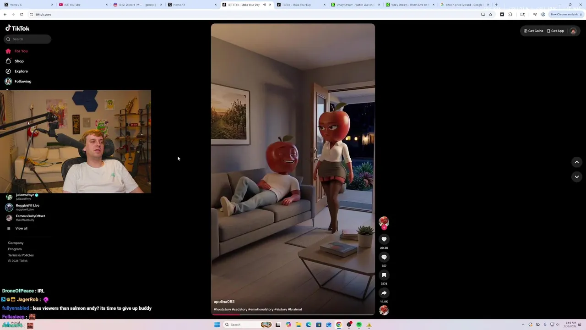
Task: Go back with browser back arrow
Action: (x=5, y=14)
